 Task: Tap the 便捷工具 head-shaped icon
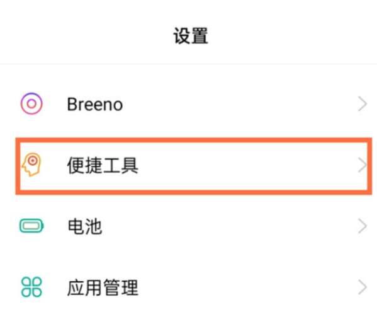tap(31, 165)
